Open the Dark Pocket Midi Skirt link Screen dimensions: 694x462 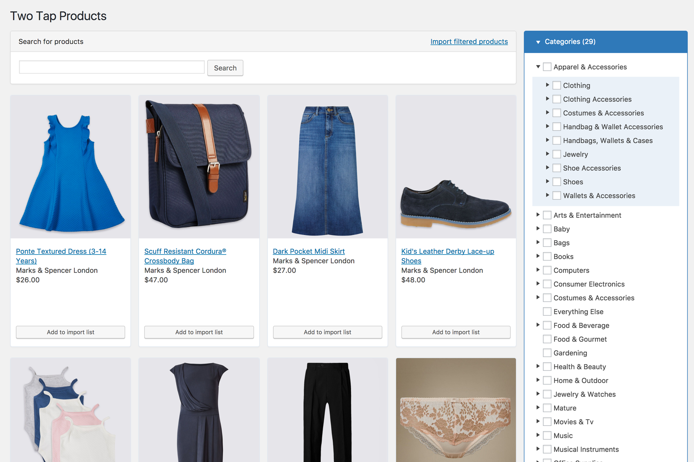[x=309, y=251]
